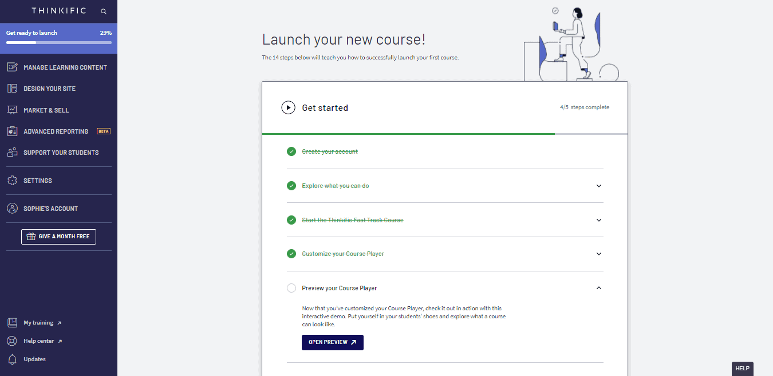Click the Get started play icon
The image size is (773, 376).
click(288, 107)
